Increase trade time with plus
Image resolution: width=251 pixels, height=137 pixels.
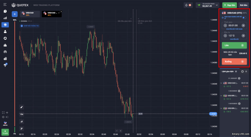point(243,25)
